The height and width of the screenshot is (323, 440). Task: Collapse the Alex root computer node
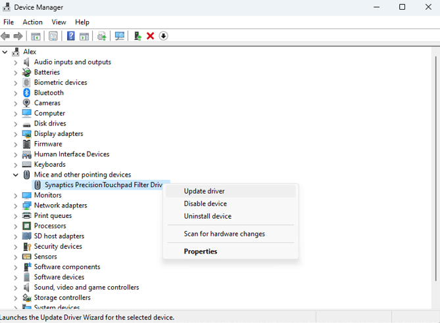coord(5,52)
